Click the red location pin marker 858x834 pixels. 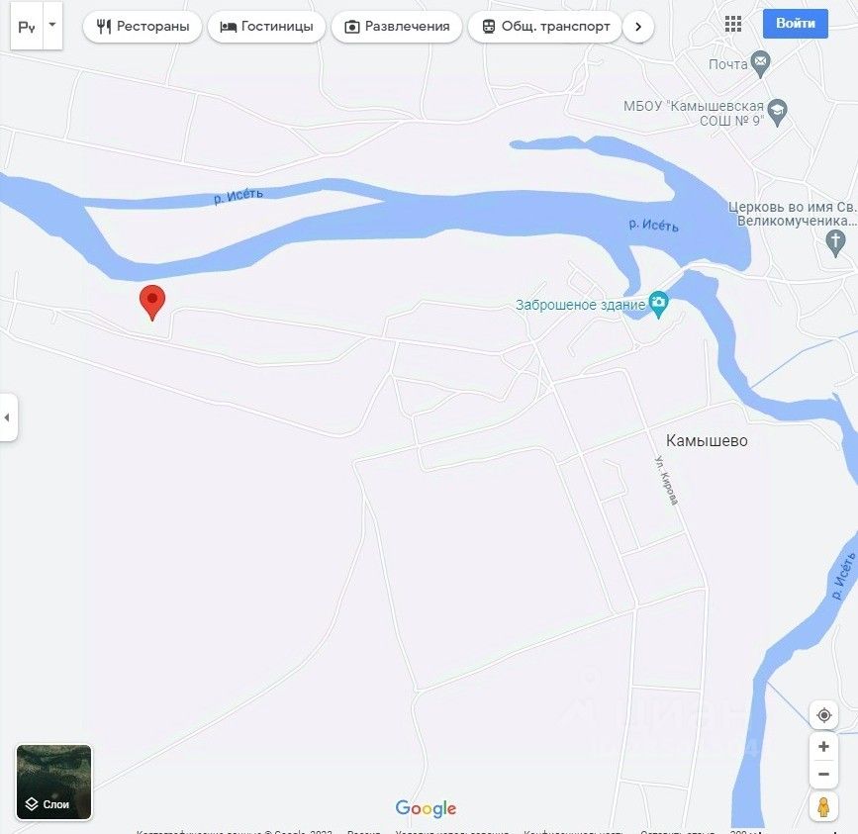click(x=152, y=303)
